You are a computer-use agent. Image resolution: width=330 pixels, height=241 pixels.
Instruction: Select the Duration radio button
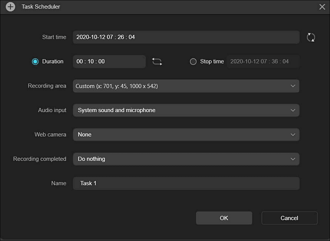35,61
